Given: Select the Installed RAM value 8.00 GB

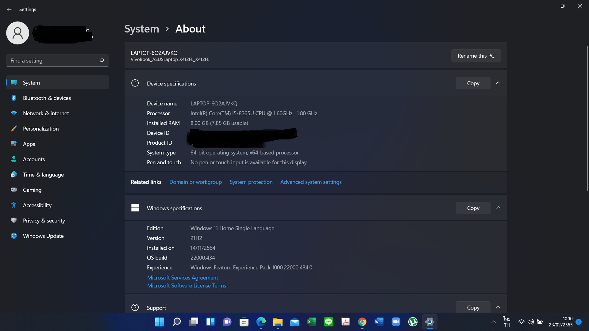Looking at the screenshot, I should coord(219,123).
